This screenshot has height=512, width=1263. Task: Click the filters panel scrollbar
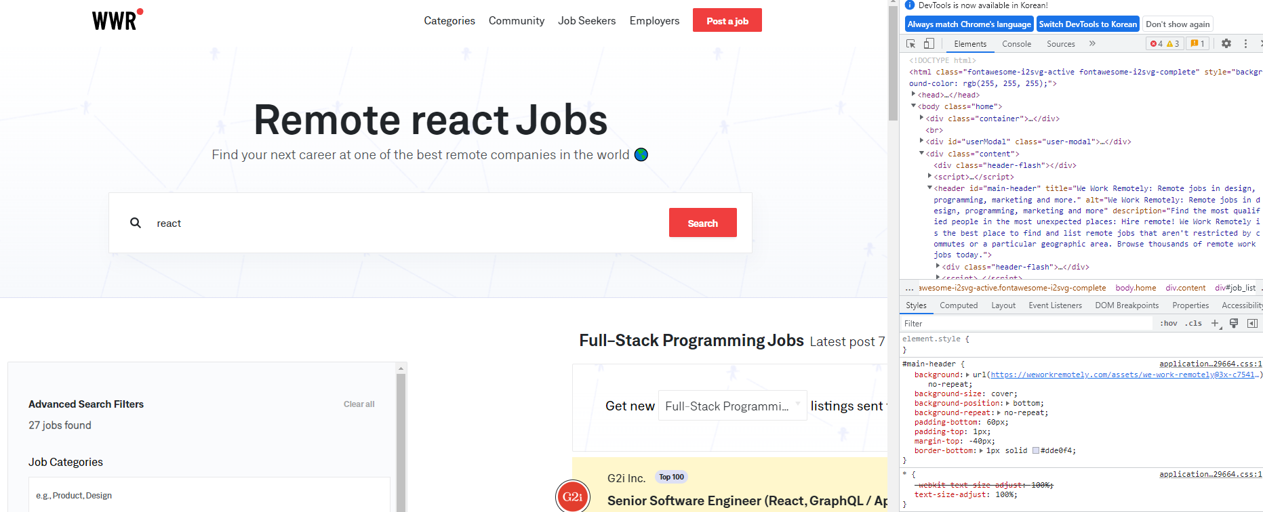click(x=401, y=437)
